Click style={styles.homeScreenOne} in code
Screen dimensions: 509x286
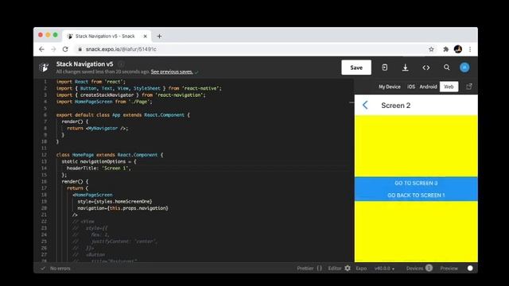[115, 201]
